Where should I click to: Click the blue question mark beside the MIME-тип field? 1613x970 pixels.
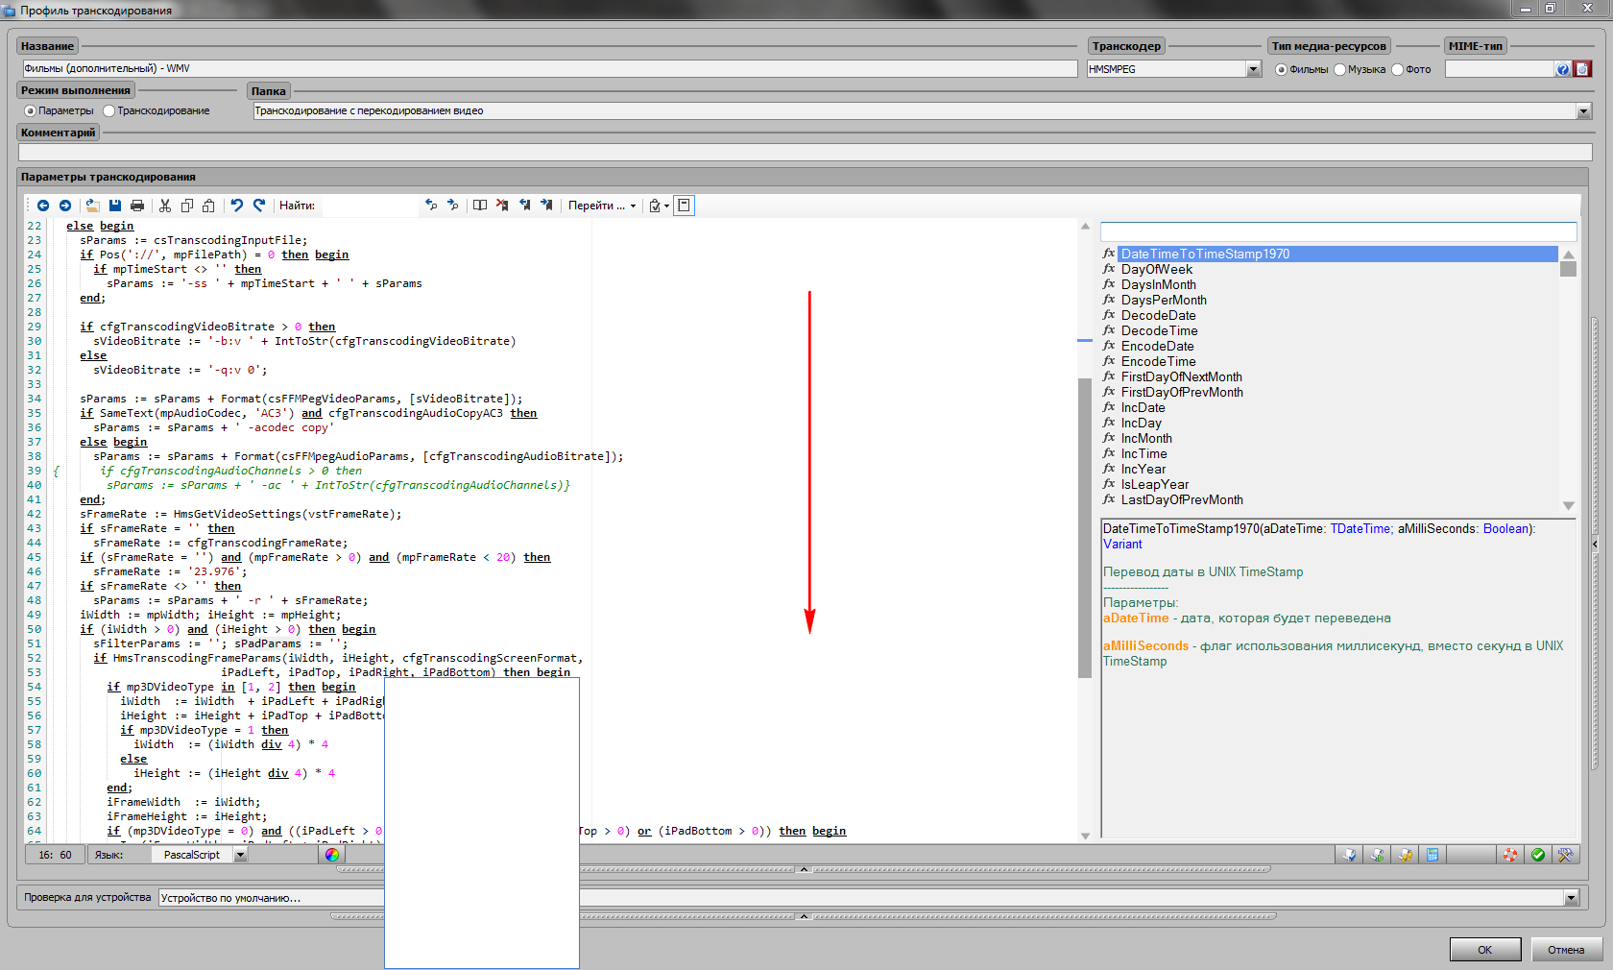click(1563, 69)
